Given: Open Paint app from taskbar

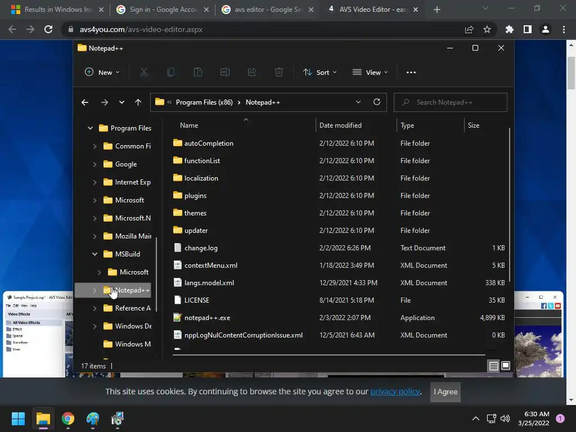Looking at the screenshot, I should tap(93, 418).
